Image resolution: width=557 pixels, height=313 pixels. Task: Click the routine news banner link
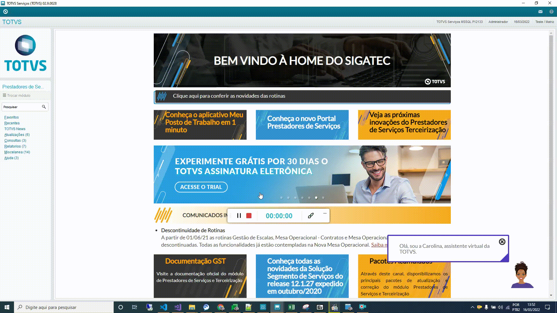click(302, 97)
